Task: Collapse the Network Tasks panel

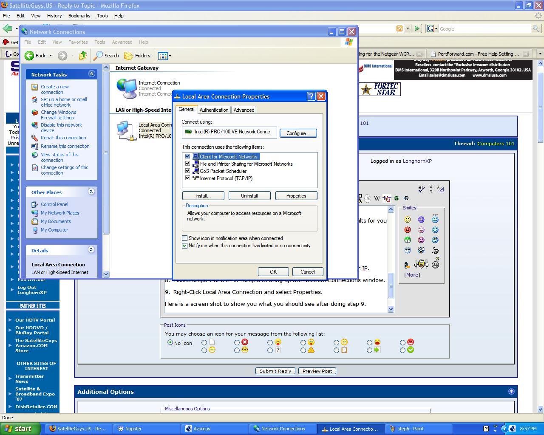Action: tap(91, 74)
